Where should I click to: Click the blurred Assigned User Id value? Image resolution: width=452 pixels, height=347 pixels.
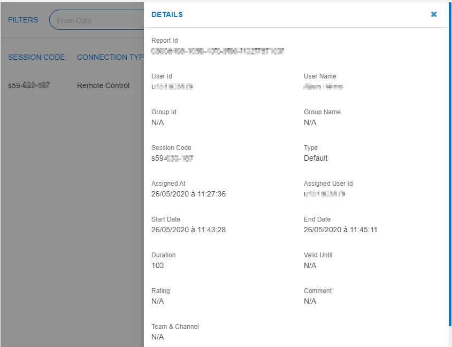324,194
